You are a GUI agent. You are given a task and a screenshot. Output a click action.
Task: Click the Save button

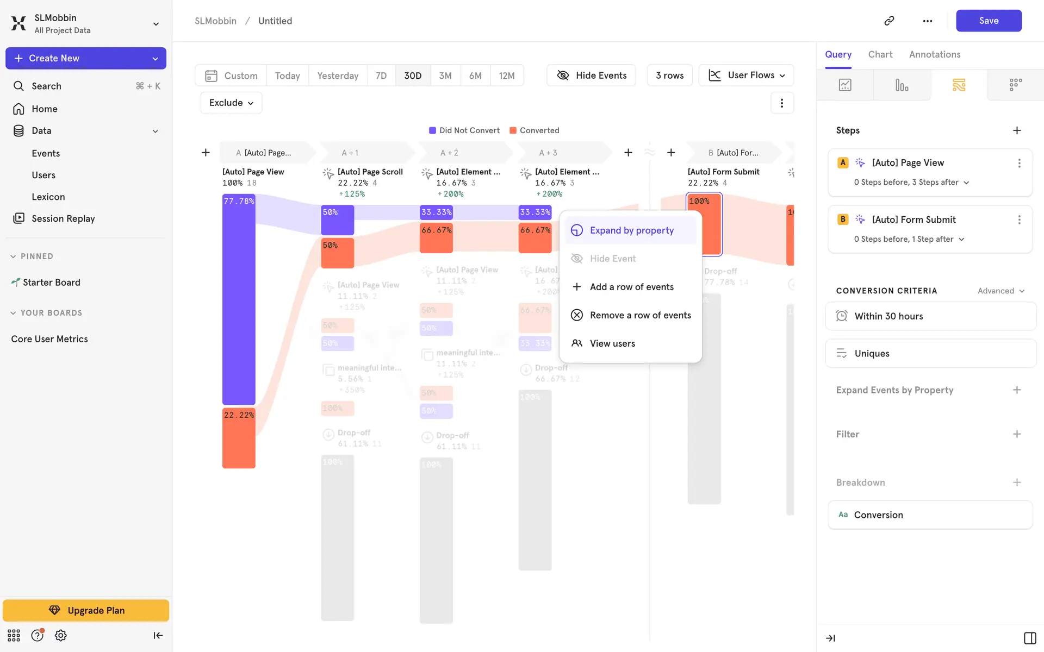(x=988, y=21)
